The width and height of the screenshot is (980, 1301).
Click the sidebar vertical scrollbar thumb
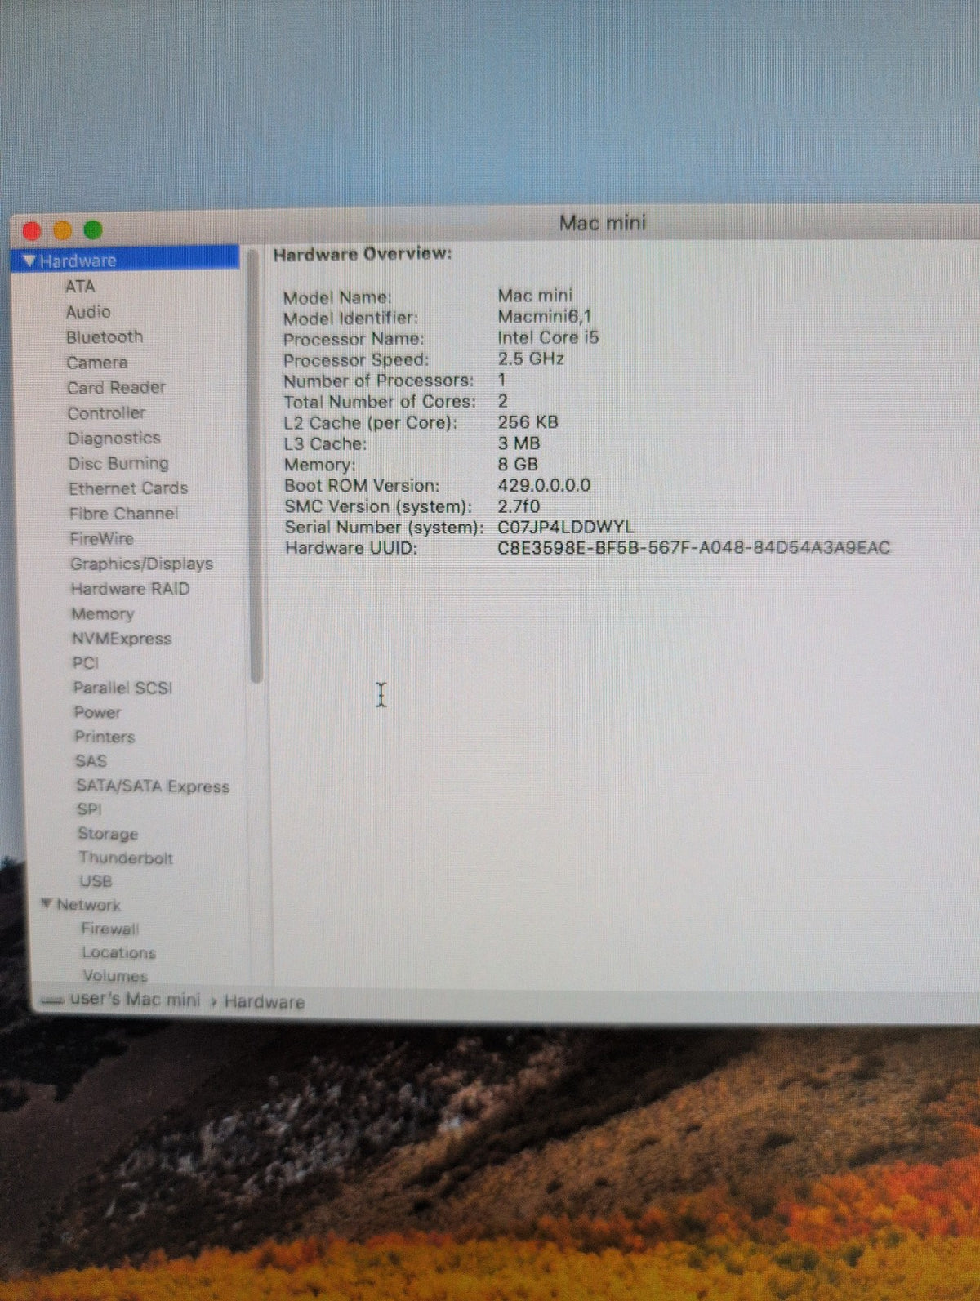coord(256,466)
